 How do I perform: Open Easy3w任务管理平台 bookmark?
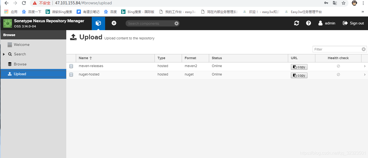(x=303, y=12)
